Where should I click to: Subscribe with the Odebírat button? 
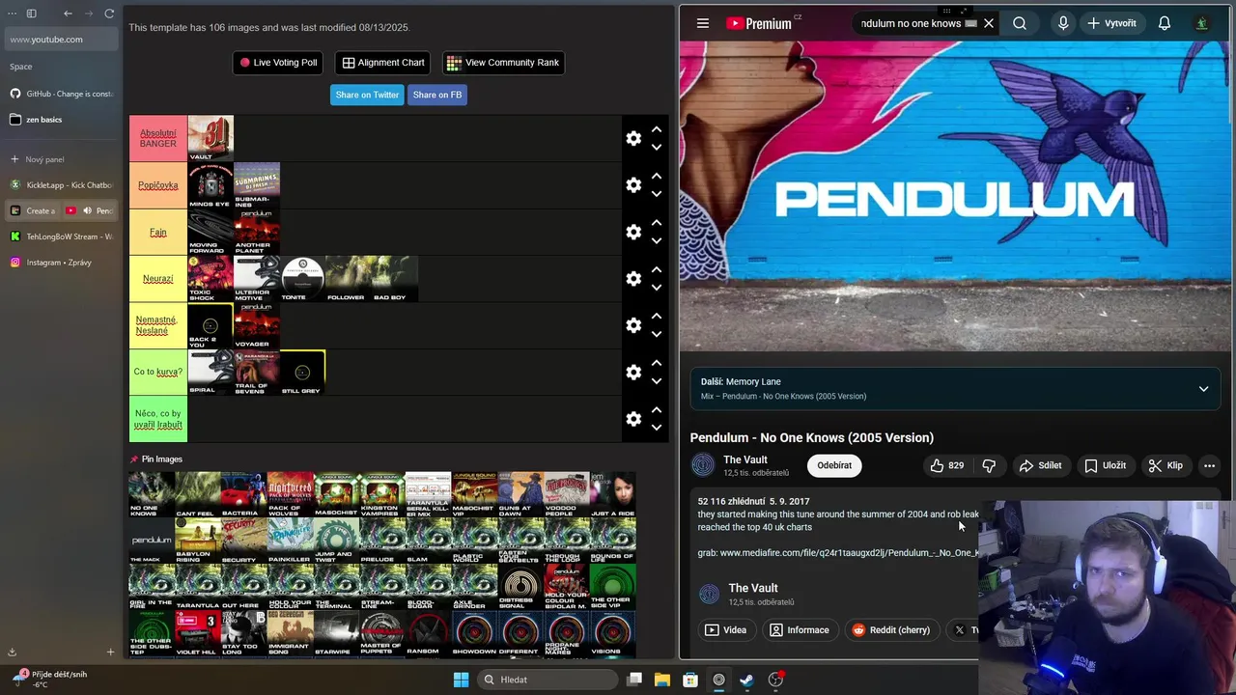(x=834, y=465)
